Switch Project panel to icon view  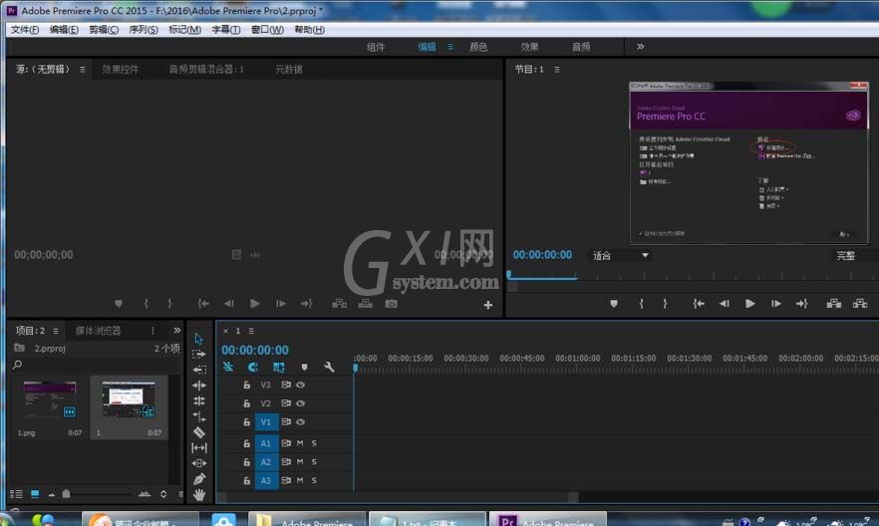(x=35, y=494)
